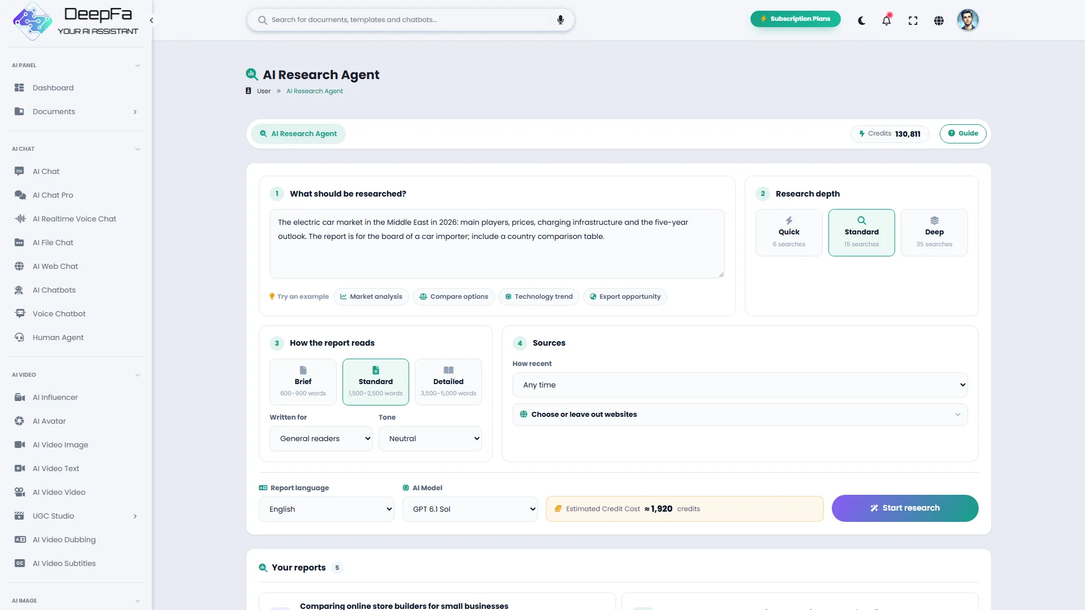Open user profile avatar
1085x610 pixels.
(967, 20)
